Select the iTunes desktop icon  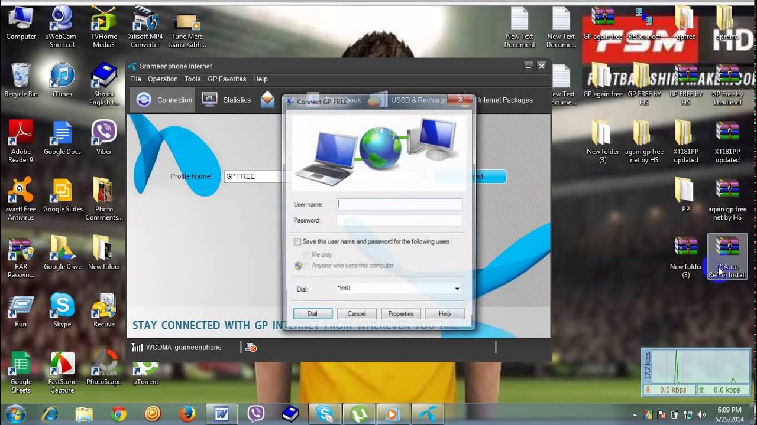point(62,80)
